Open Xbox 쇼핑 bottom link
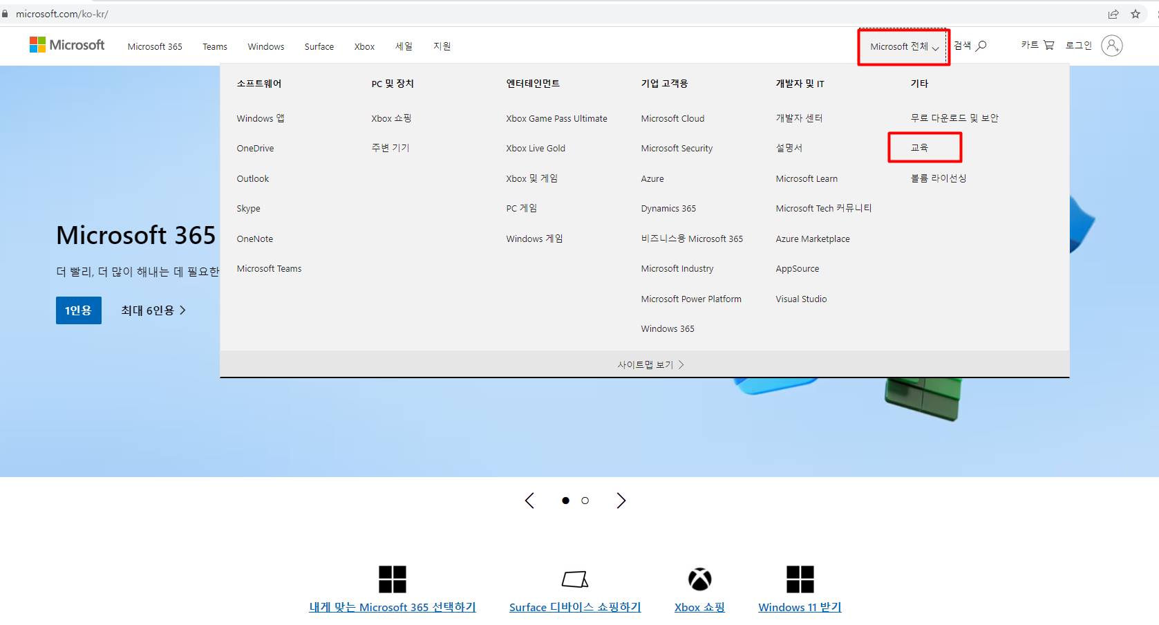The image size is (1159, 625). [699, 607]
